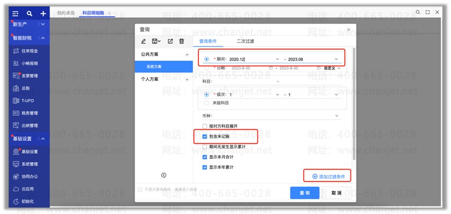Close the 查询 dialog
The image size is (451, 214).
(x=349, y=29)
